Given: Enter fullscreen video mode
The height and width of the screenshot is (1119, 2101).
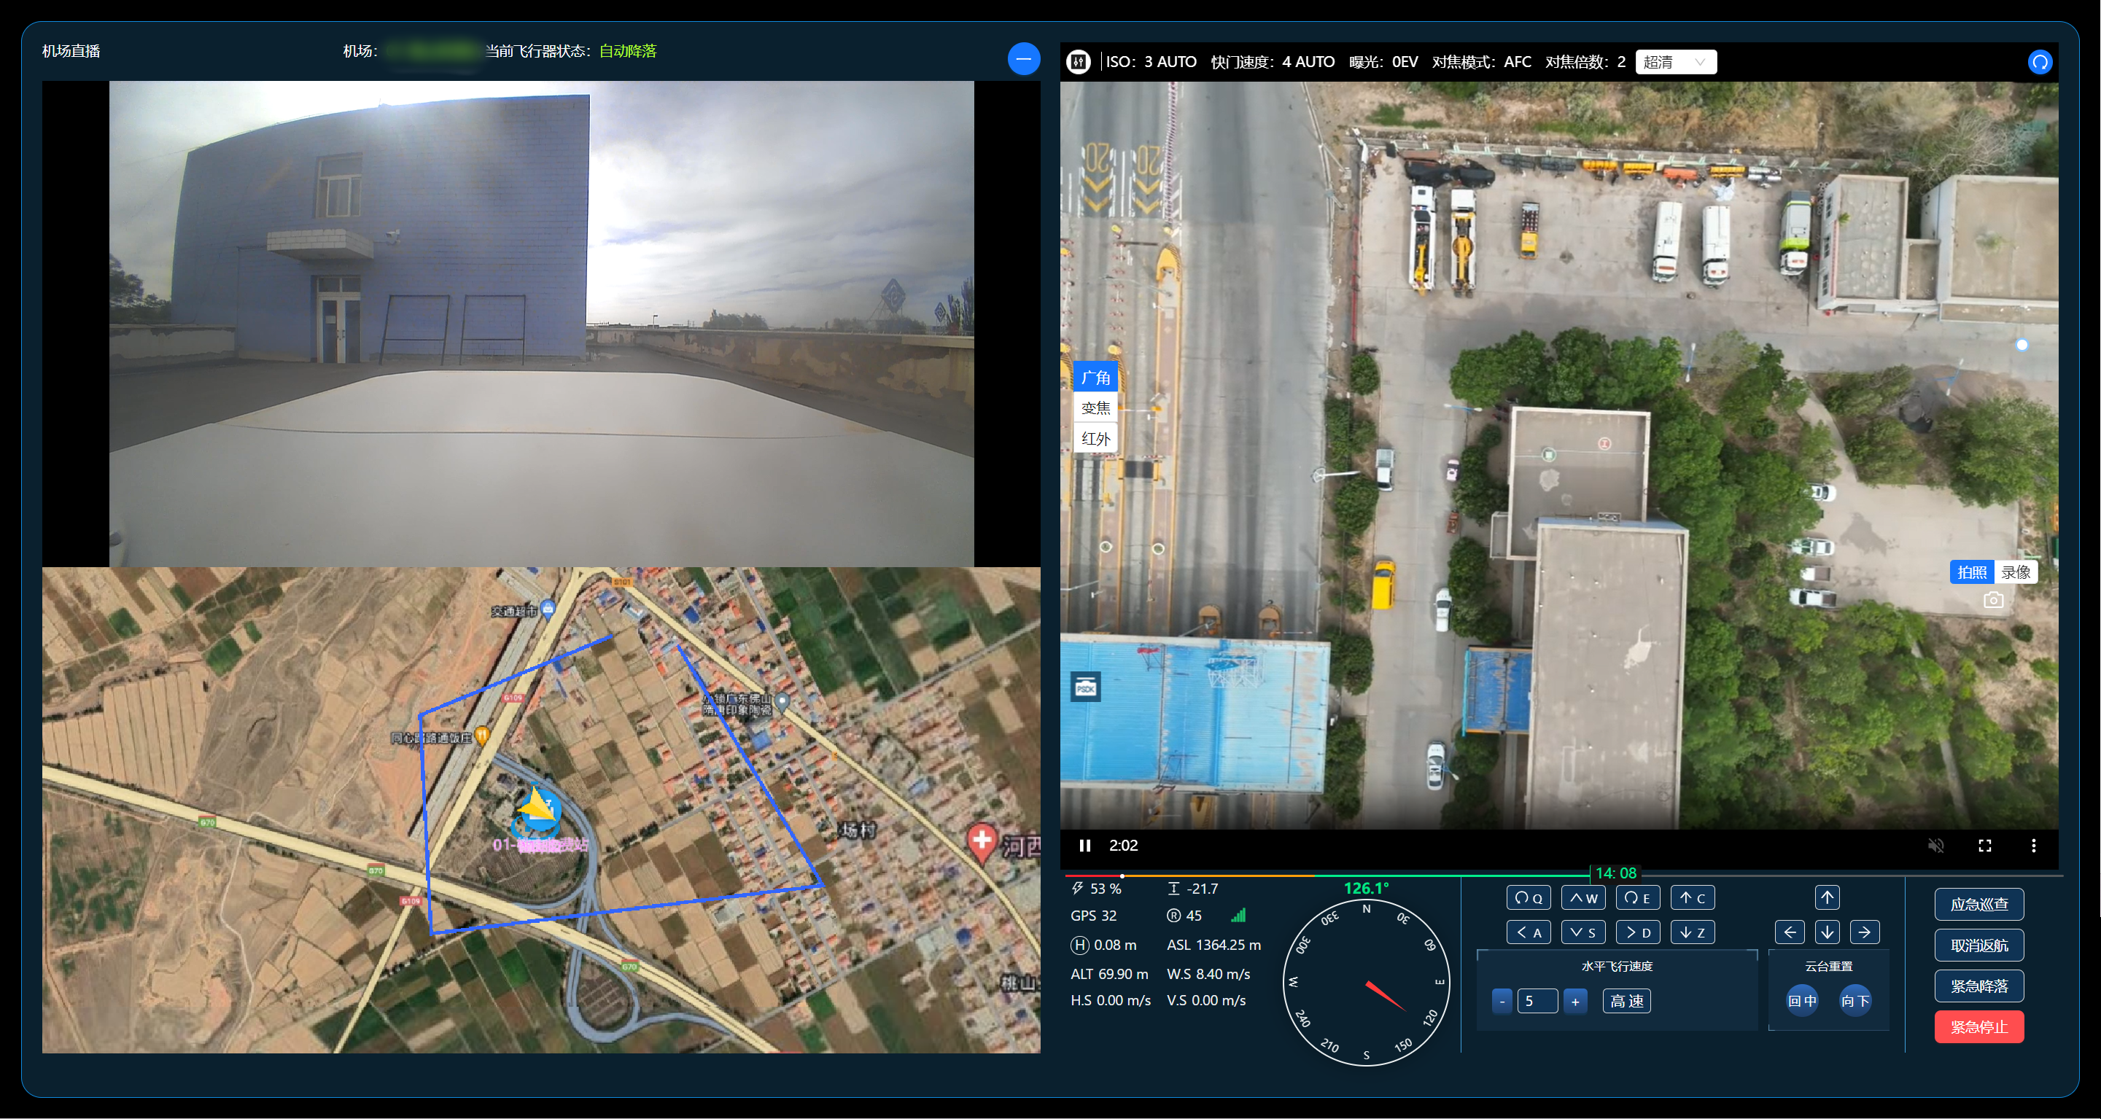Looking at the screenshot, I should point(1984,845).
